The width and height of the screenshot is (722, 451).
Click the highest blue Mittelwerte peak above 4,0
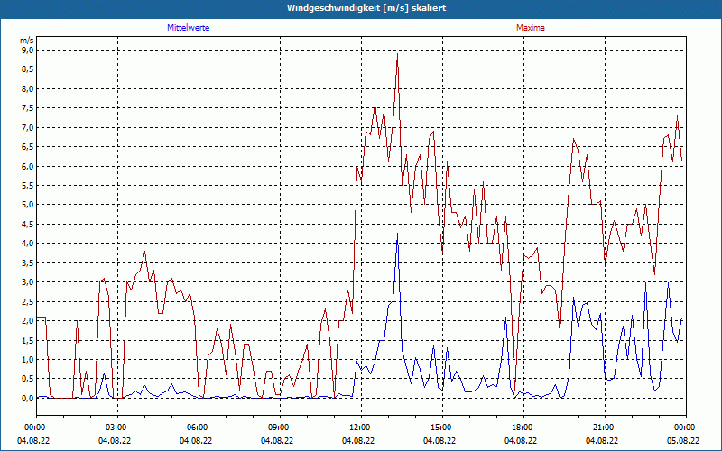click(397, 234)
